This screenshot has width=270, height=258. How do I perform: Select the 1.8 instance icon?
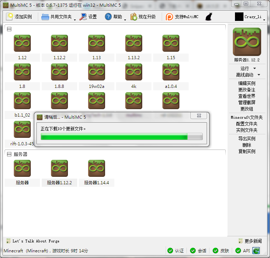[x=22, y=72]
